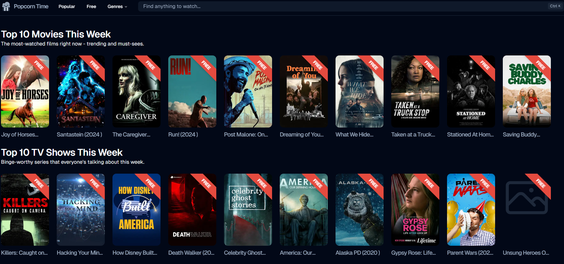Click 'What We Hide...' title text
564x264 pixels.
point(354,135)
